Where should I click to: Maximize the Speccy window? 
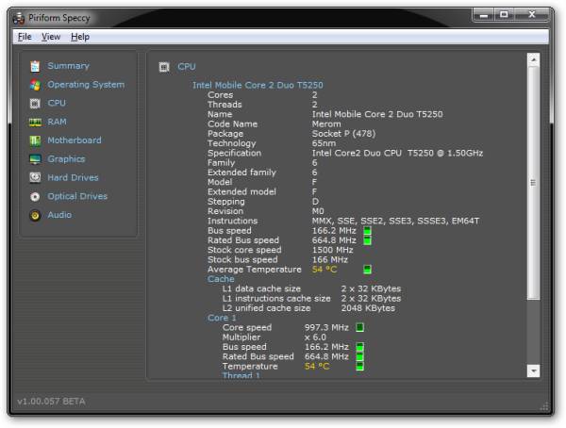(x=505, y=15)
